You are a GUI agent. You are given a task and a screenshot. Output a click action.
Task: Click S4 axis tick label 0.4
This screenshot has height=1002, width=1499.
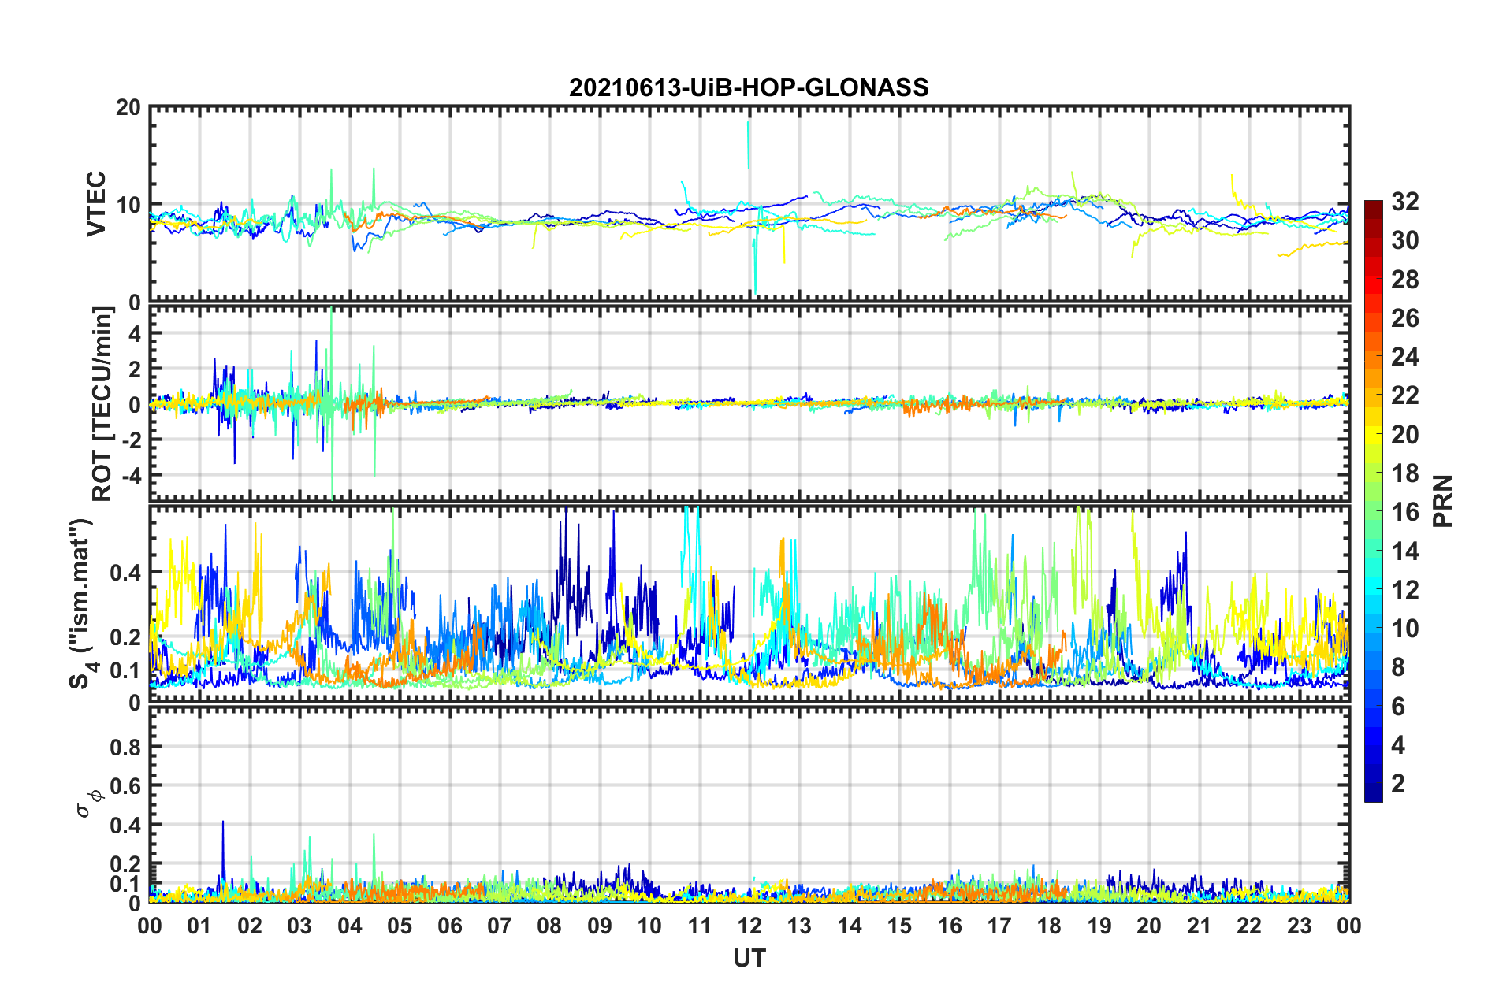[125, 573]
